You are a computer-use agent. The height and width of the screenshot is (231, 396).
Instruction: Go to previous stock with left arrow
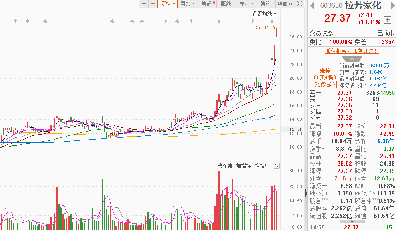[312, 5]
